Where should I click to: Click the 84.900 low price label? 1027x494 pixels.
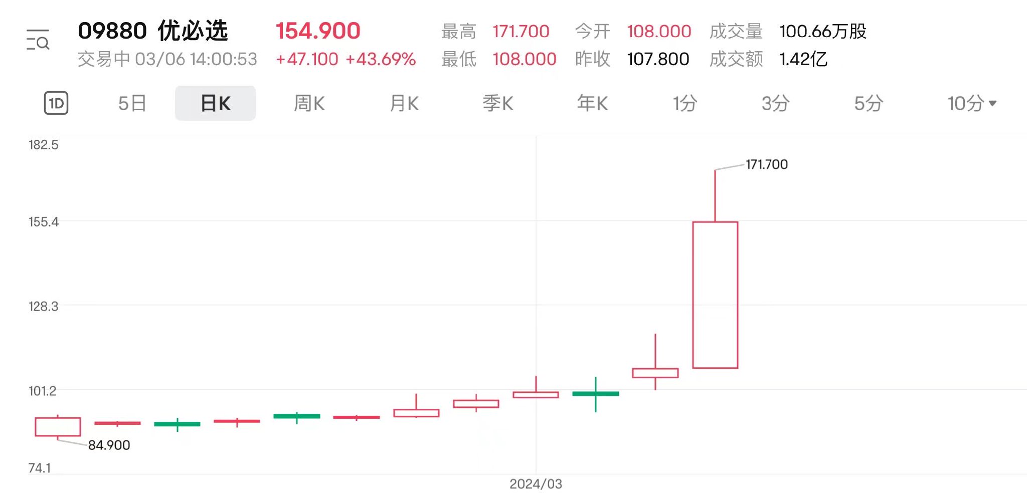pos(109,445)
